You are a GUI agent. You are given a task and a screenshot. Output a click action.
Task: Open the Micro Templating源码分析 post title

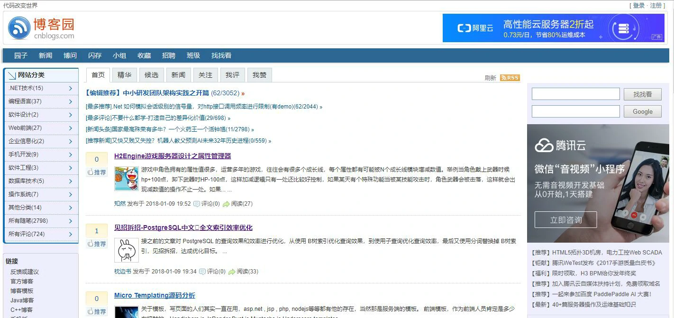click(155, 295)
